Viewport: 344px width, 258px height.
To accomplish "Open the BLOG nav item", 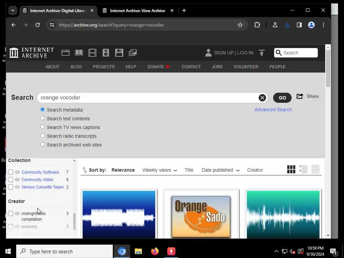I will pyautogui.click(x=76, y=67).
